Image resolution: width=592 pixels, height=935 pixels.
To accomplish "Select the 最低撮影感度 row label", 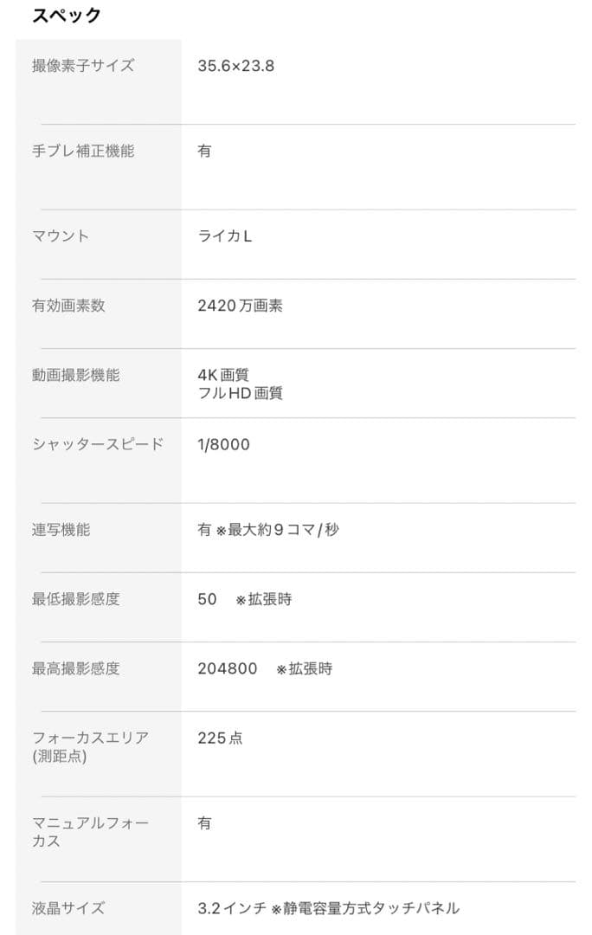I will pyautogui.click(x=76, y=599).
